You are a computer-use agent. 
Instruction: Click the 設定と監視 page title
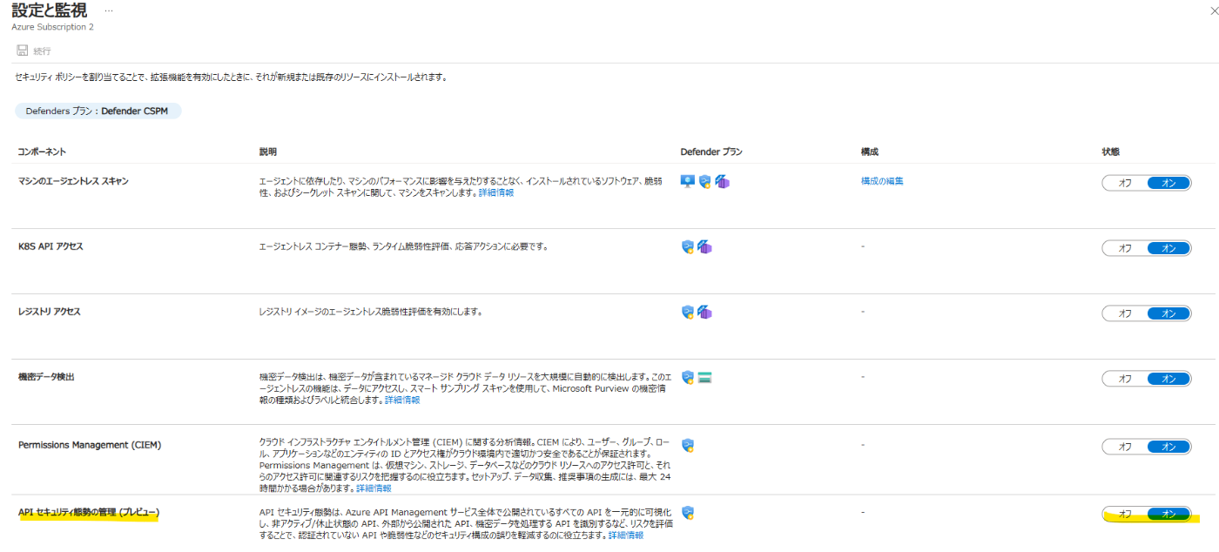pos(49,10)
